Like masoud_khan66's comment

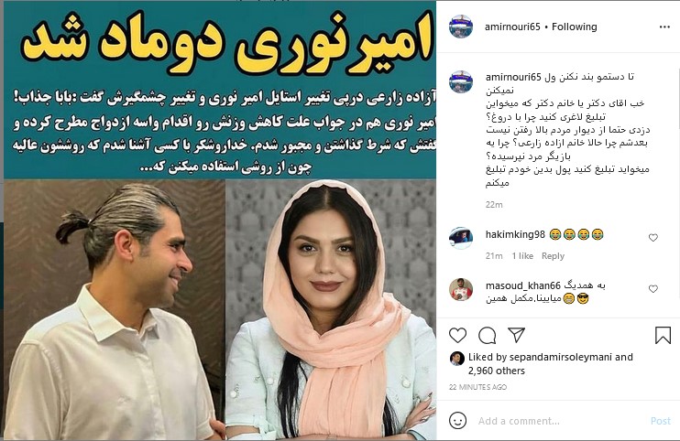click(653, 288)
